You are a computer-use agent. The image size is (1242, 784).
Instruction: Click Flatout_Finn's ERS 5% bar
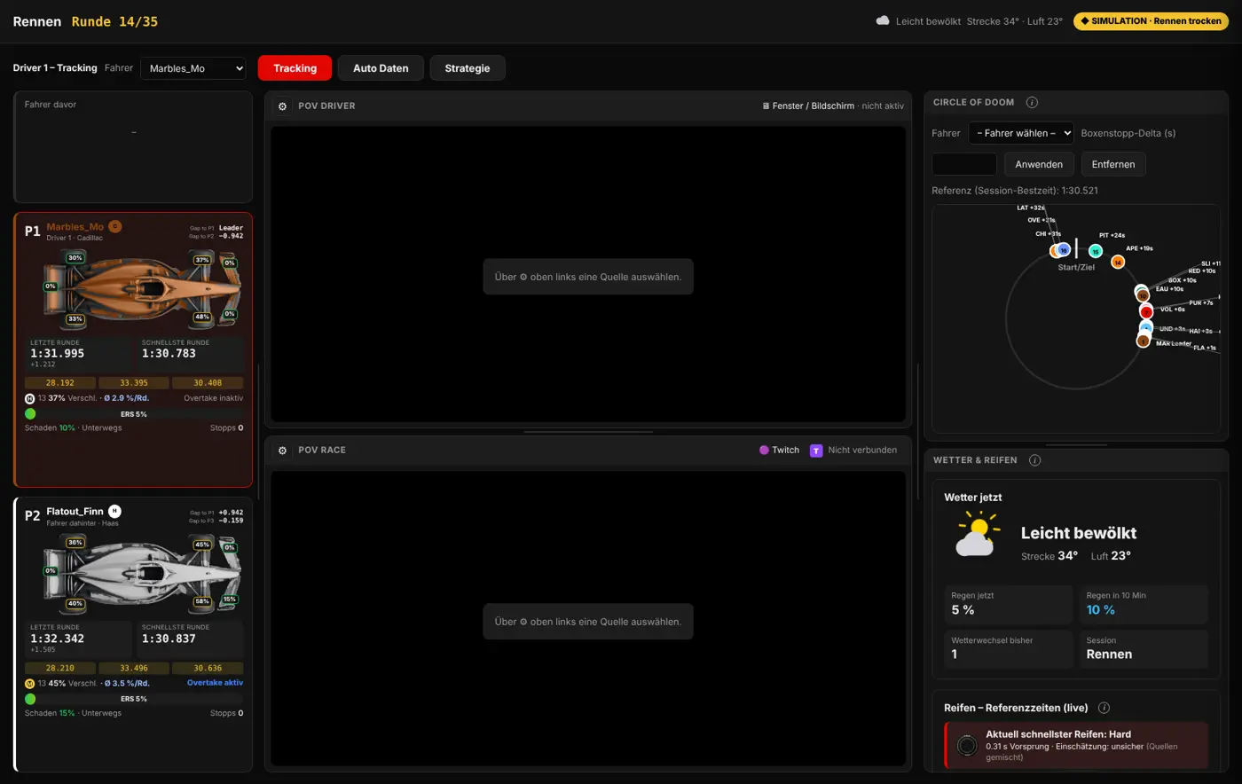(133, 699)
